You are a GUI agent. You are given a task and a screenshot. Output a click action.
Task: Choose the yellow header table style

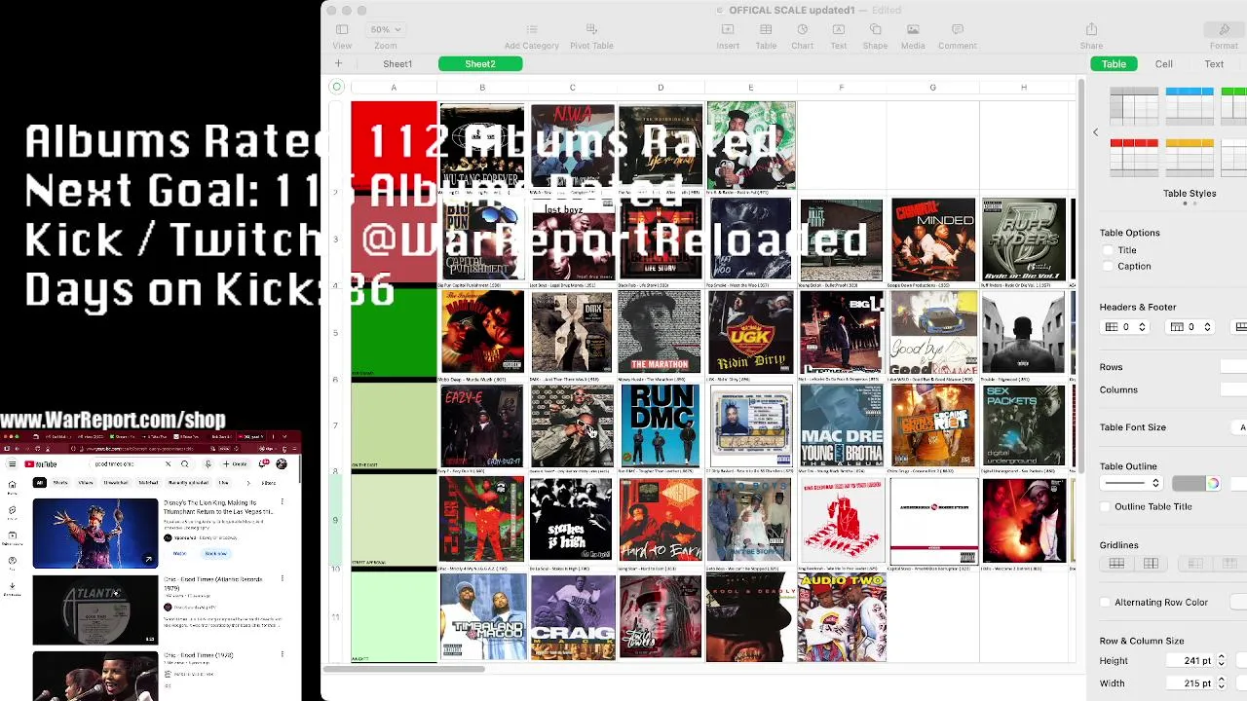pos(1190,157)
